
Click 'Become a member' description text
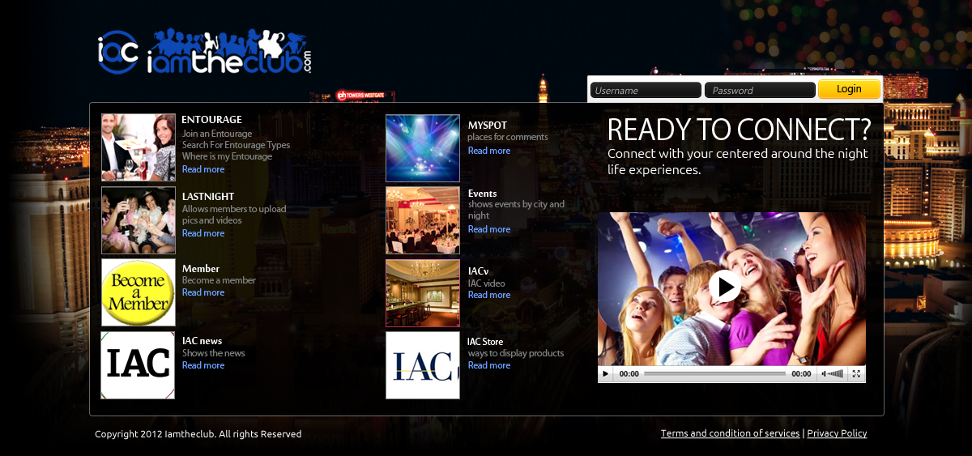pyautogui.click(x=219, y=280)
